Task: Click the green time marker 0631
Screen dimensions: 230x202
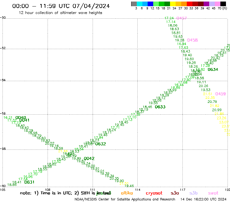Action: pos(29,182)
